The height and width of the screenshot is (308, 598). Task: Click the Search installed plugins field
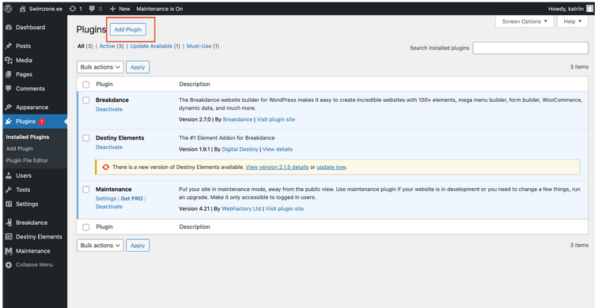(x=531, y=48)
